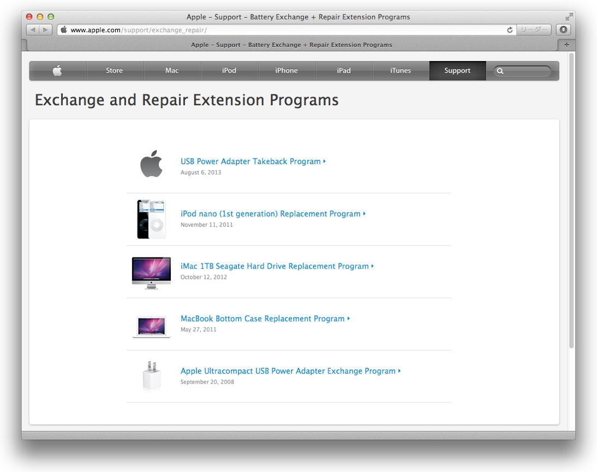Open USB Power Adapter Takeback Program link
The height and width of the screenshot is (472, 597).
pos(253,161)
